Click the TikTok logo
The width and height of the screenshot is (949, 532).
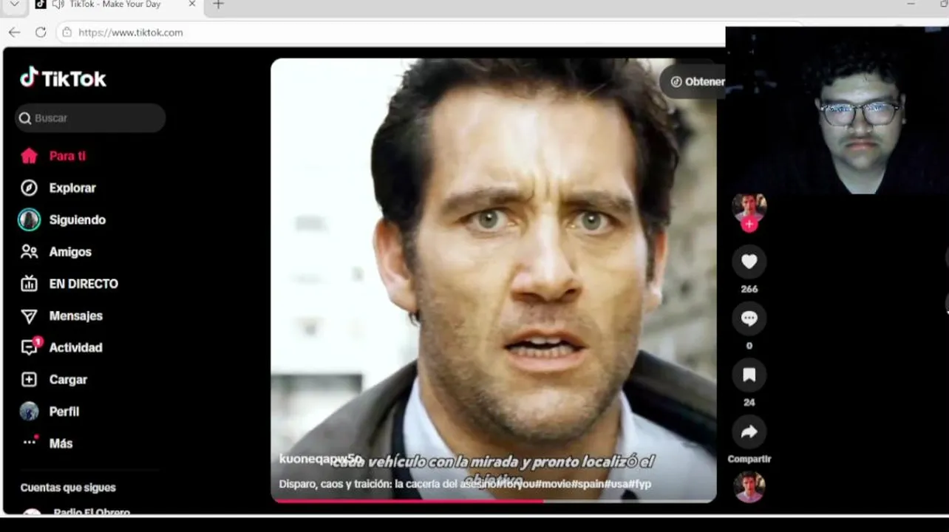click(x=63, y=78)
